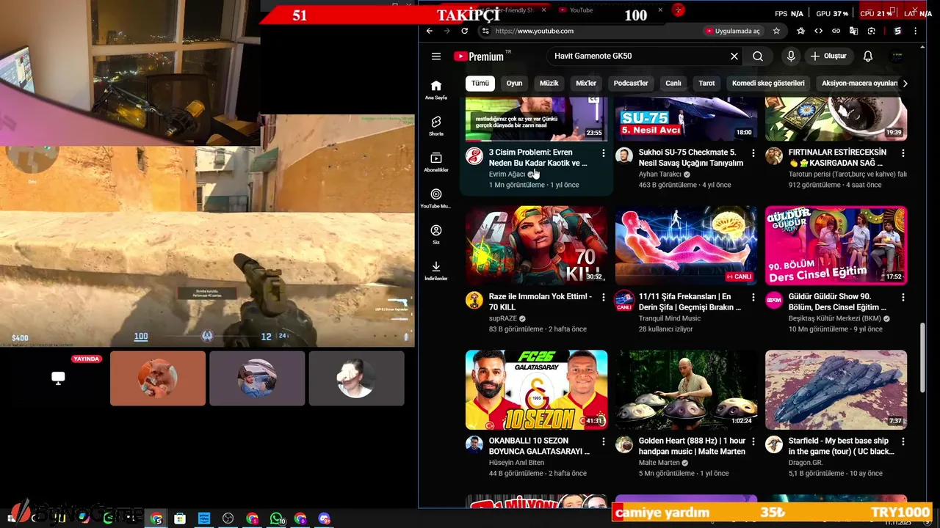Image resolution: width=940 pixels, height=528 pixels.
Task: Open Abonelikler in the sidebar
Action: [436, 162]
